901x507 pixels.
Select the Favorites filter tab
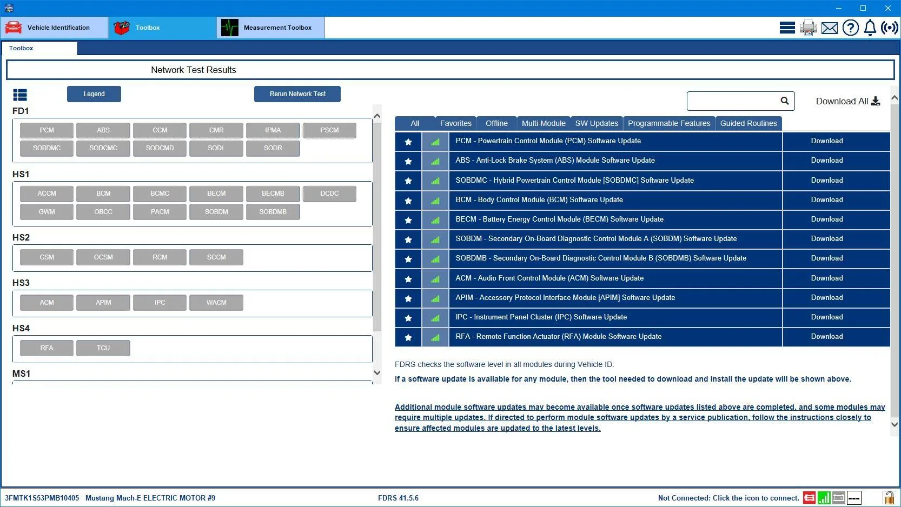[456, 123]
